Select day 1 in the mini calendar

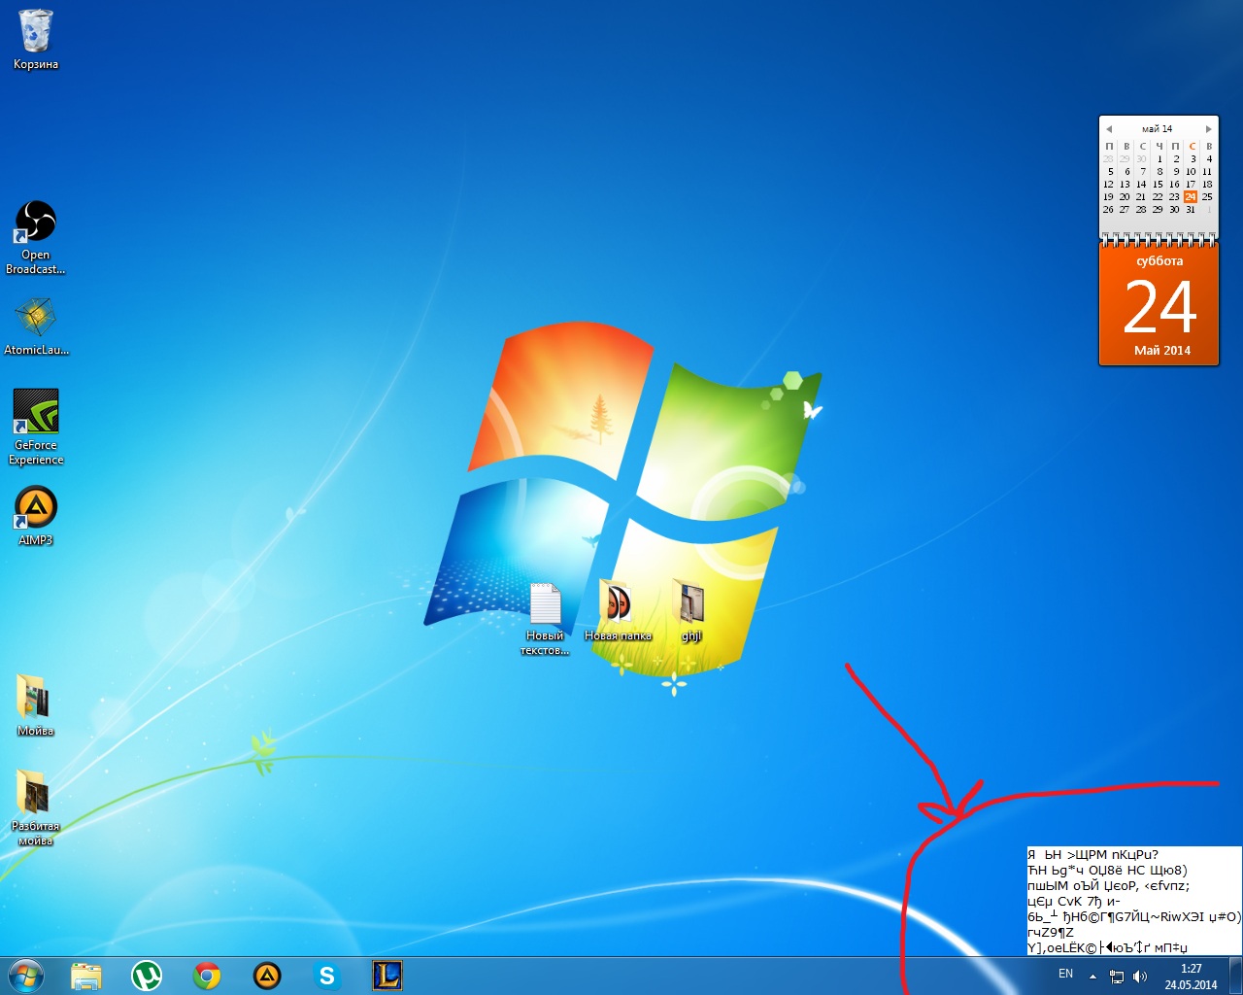point(1159,158)
